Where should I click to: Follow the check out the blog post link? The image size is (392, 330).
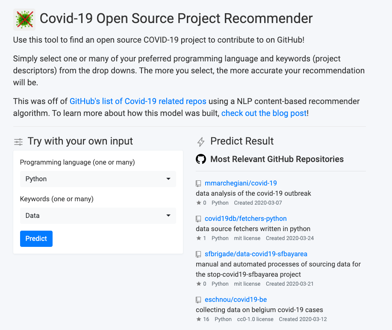click(264, 113)
